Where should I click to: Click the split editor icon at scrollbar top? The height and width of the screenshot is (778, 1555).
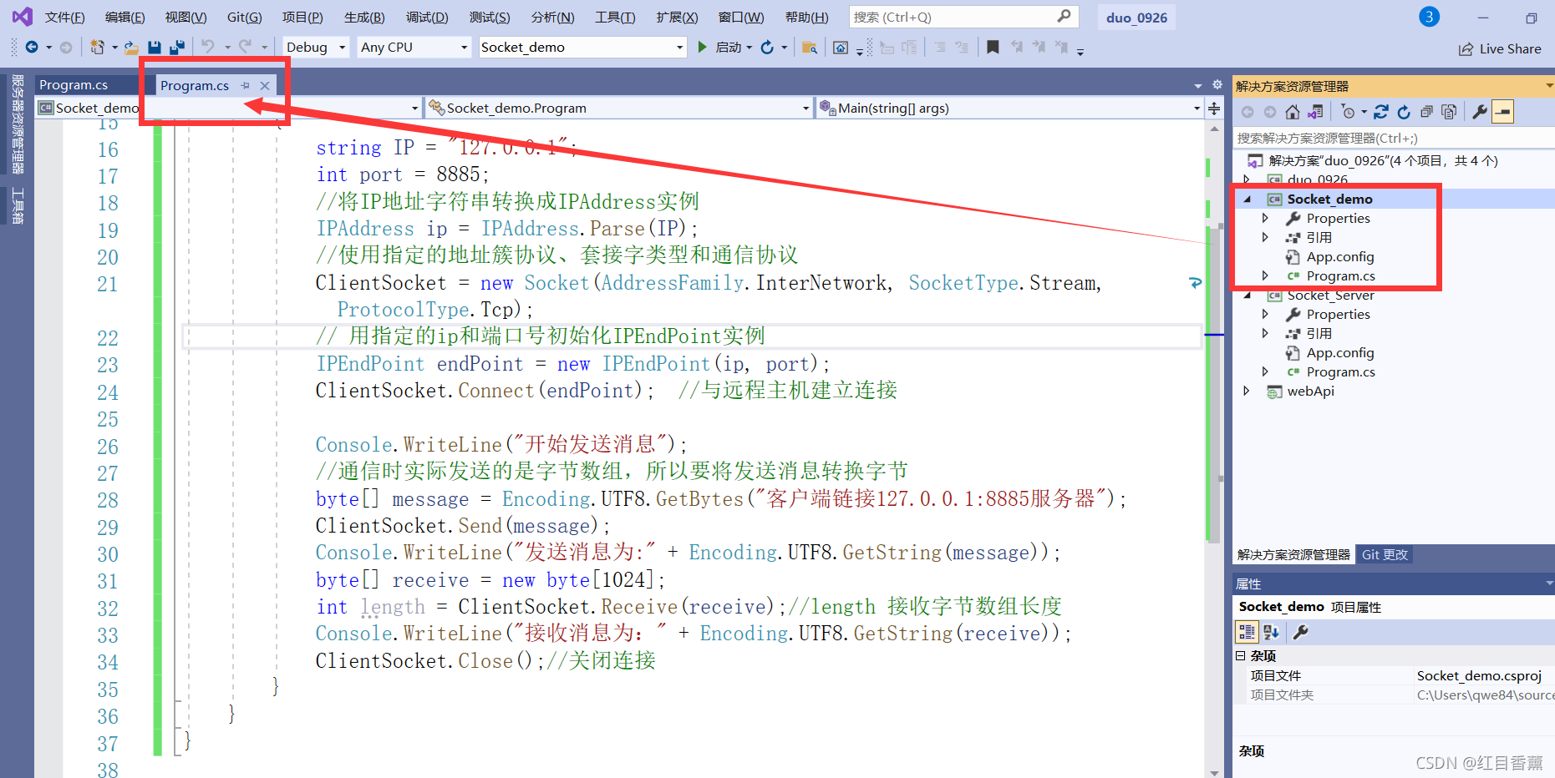(1214, 109)
